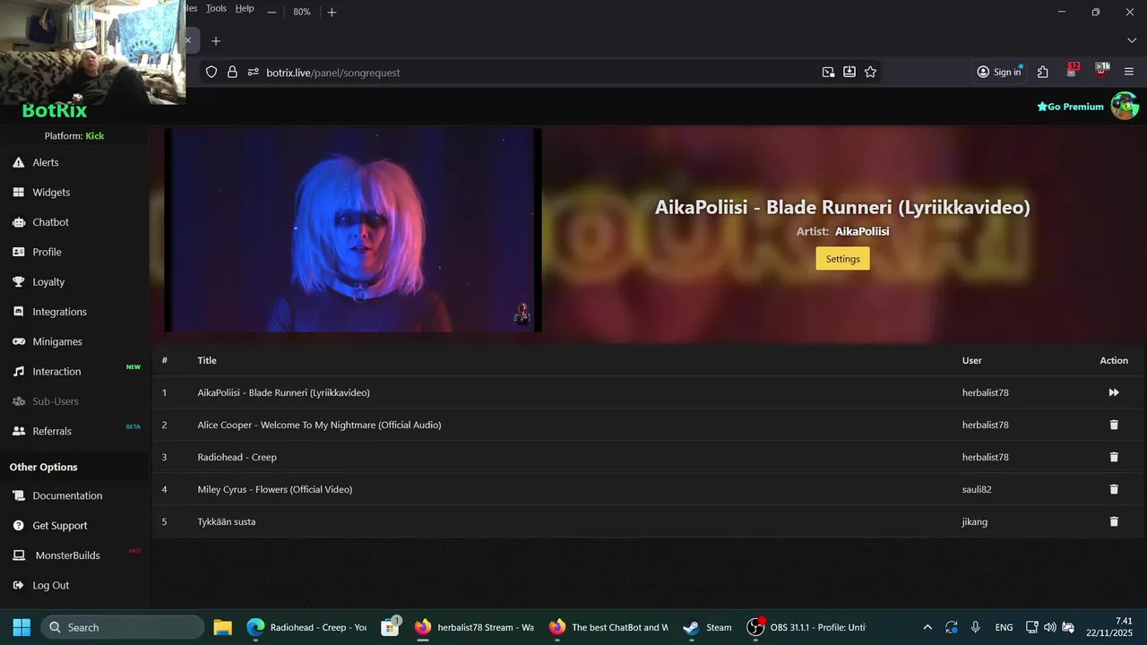Viewport: 1147px width, 645px height.
Task: Click the zoom in plus button
Action: [x=332, y=12]
